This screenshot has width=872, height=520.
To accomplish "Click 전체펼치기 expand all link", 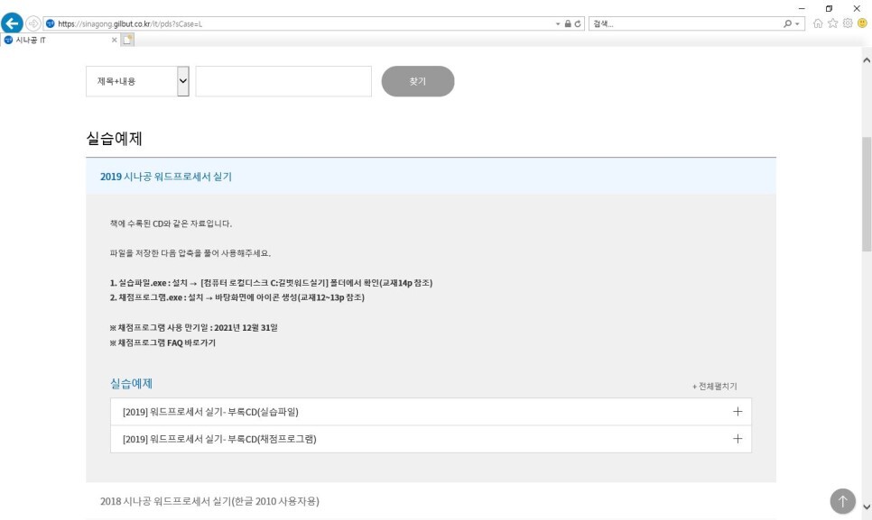I will click(x=715, y=387).
